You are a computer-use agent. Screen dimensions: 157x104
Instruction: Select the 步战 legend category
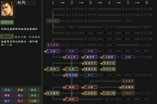[x=7, y=90]
